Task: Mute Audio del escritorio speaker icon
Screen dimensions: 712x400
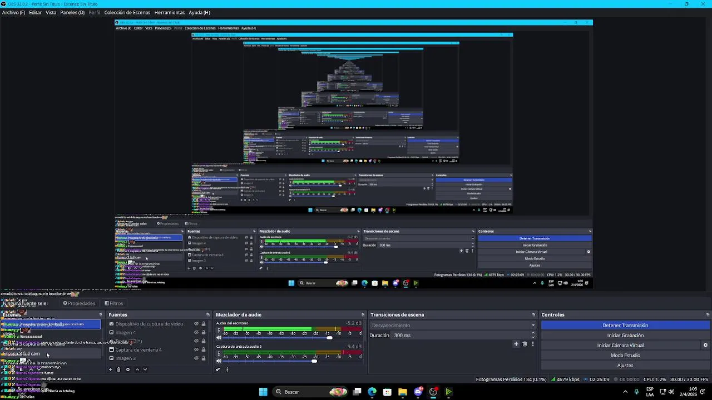Action: coord(219,338)
